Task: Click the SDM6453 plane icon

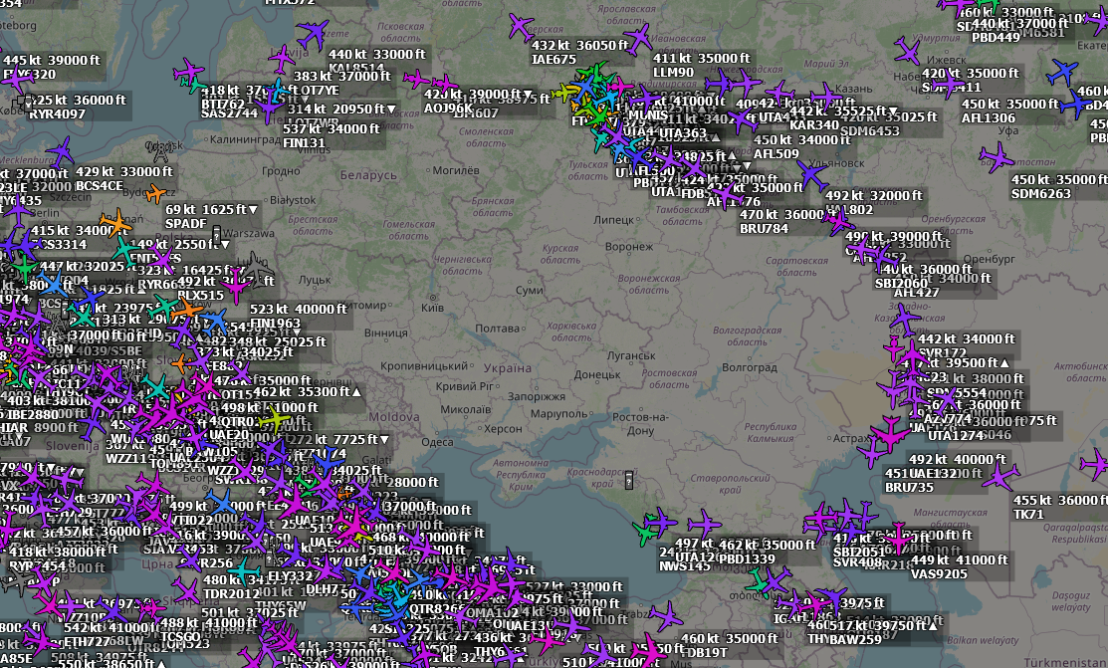Action: click(x=826, y=97)
